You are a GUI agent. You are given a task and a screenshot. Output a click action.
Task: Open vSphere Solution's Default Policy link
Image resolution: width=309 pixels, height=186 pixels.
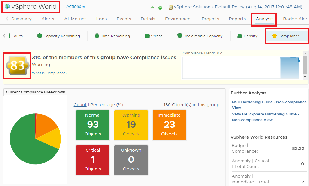[x=238, y=7]
